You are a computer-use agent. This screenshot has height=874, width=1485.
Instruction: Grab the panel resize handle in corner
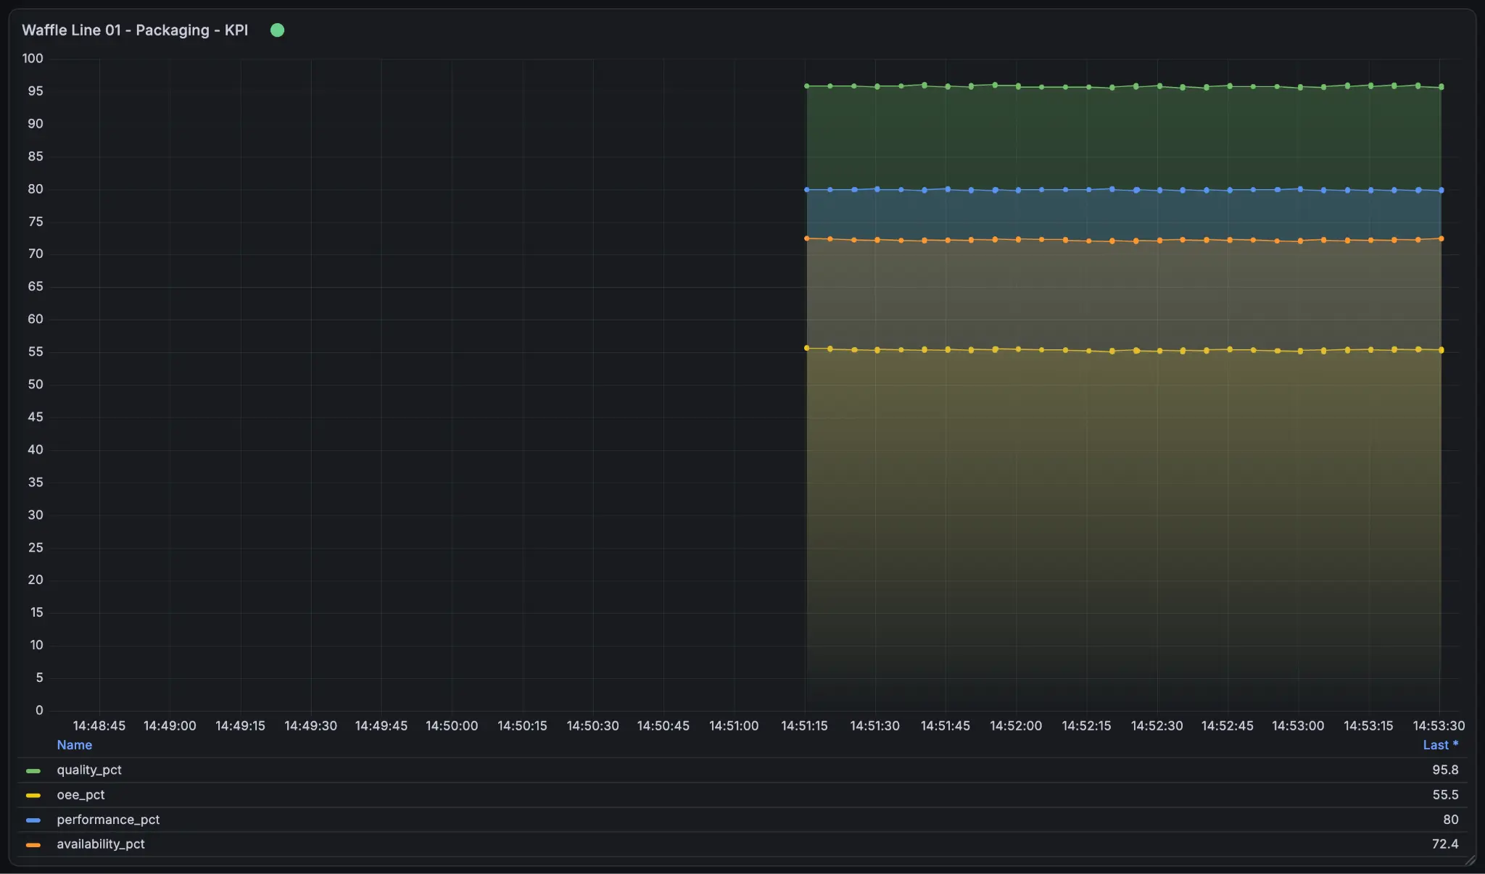pos(1470,860)
